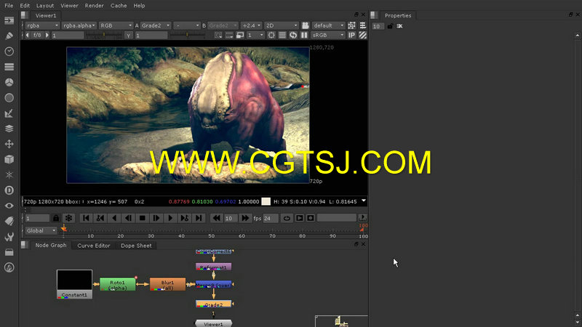Open the rgba.alpha channel dropdown
The image size is (582, 327).
(x=79, y=25)
